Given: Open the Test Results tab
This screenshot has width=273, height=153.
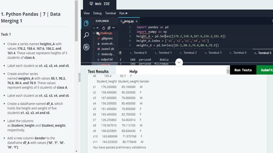Looking at the screenshot, I should click(98, 71).
